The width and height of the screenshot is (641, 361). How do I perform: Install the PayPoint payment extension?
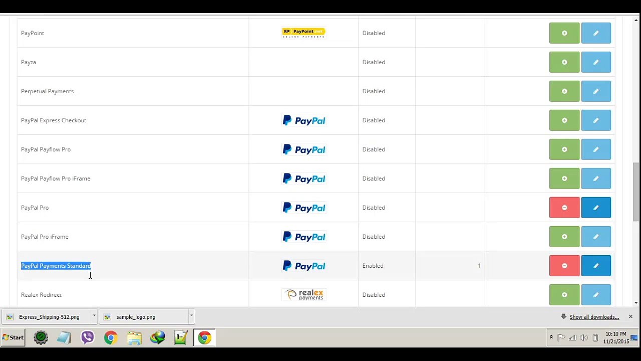[564, 33]
